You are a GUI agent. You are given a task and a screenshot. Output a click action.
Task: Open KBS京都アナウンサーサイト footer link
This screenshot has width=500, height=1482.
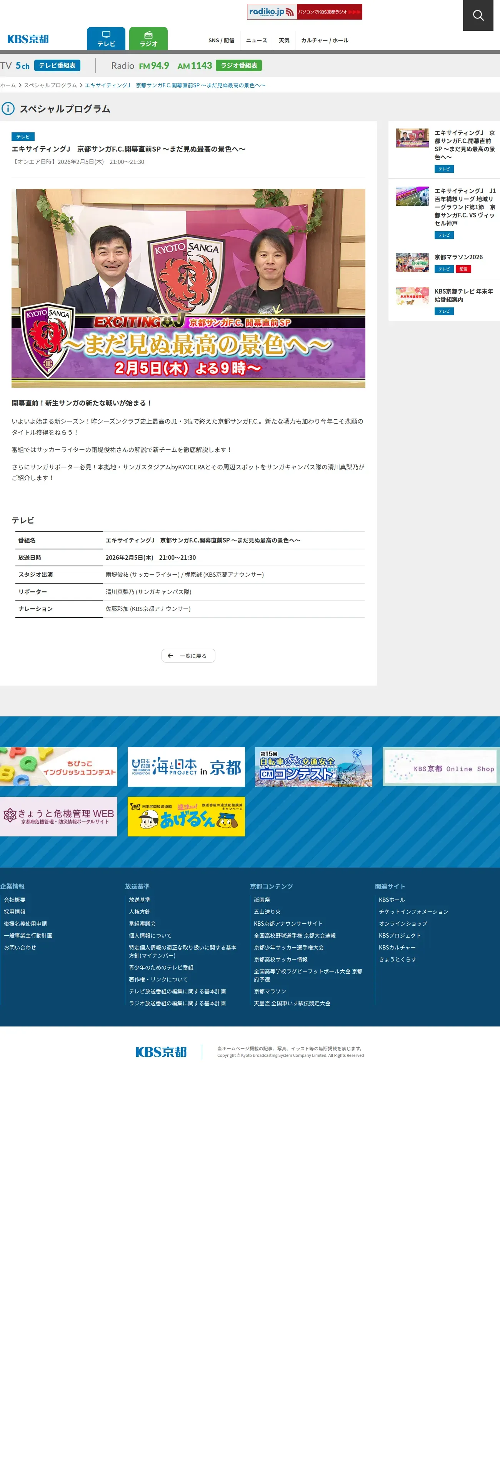288,924
